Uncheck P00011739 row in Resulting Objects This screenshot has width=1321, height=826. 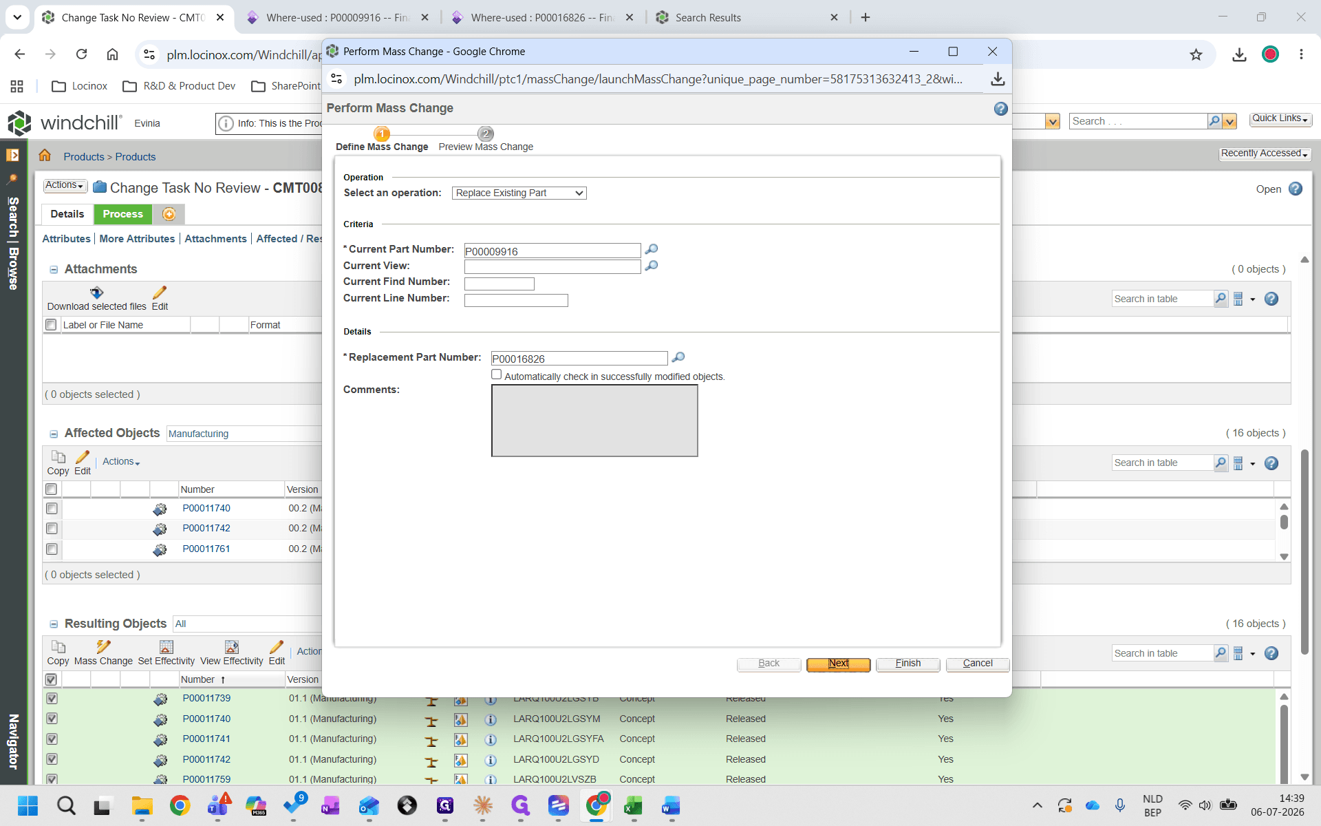pos(52,698)
